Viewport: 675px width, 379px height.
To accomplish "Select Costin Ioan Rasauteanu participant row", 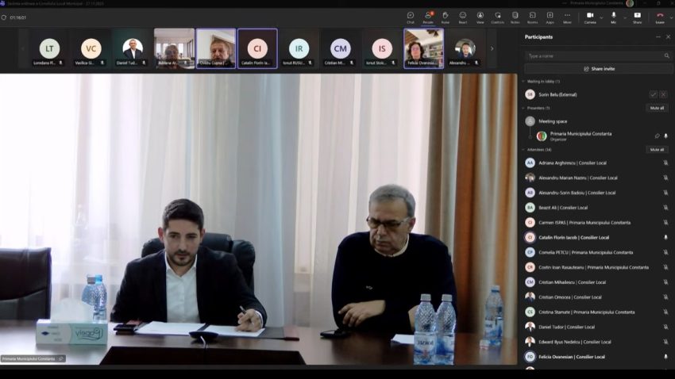I will 596,267.
